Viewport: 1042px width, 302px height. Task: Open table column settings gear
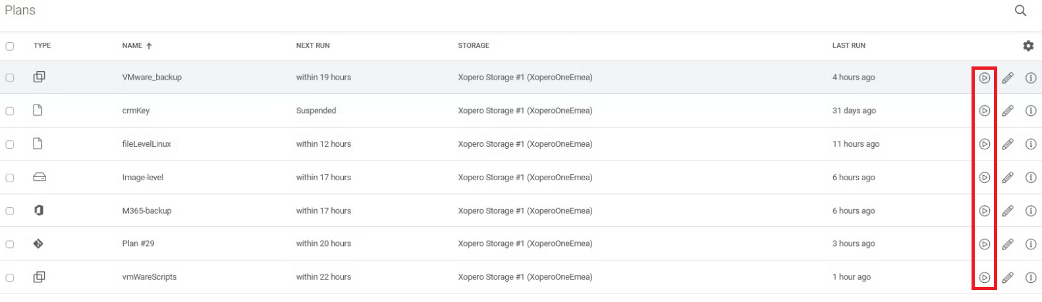point(1028,46)
